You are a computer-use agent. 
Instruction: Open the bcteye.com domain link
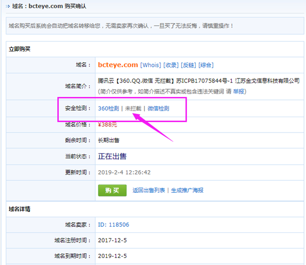118,65
